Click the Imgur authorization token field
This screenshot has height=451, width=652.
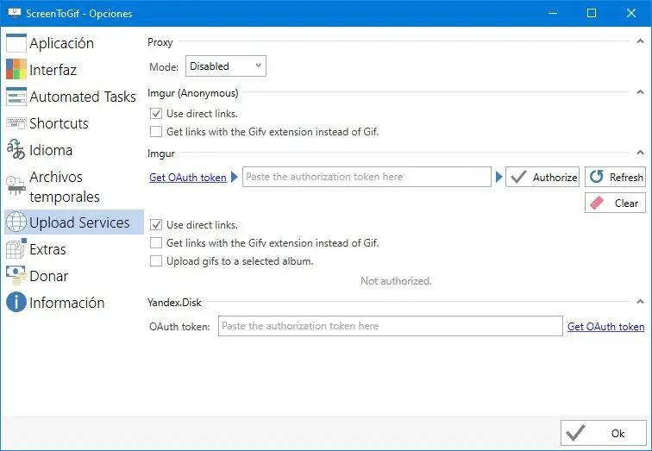[x=367, y=177]
